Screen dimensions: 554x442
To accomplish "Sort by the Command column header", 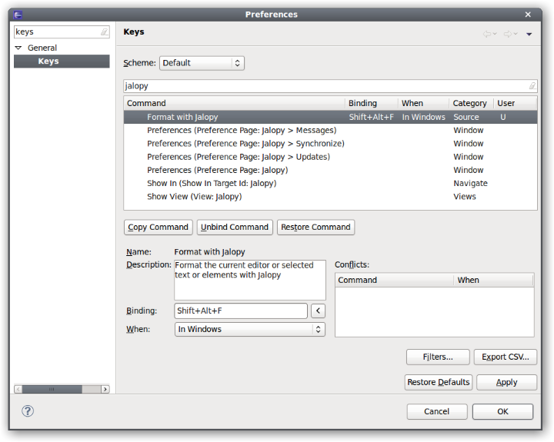I will click(x=234, y=103).
